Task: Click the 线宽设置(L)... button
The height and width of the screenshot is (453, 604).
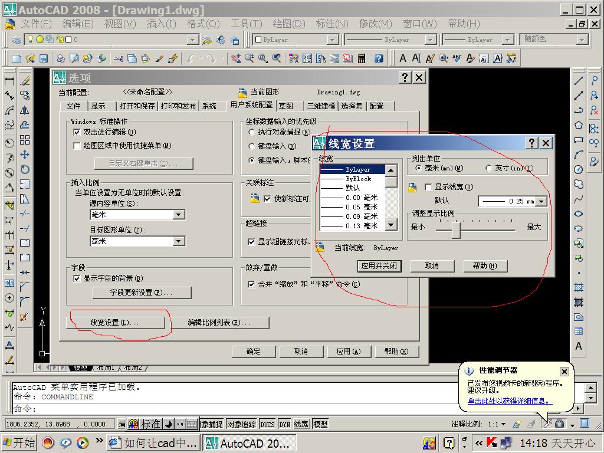Action: point(115,323)
